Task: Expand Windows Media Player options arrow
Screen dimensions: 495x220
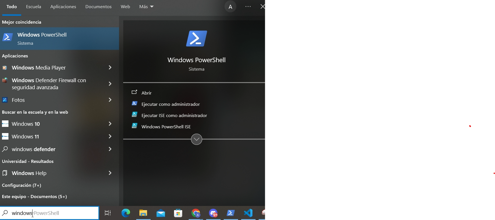Action: pyautogui.click(x=110, y=68)
